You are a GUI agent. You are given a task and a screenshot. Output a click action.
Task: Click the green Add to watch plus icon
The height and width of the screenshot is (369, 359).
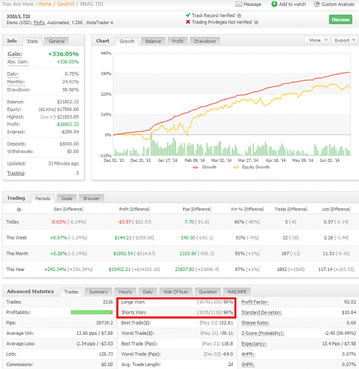tap(274, 4)
